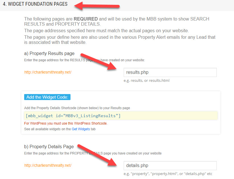Click the bold REQUIRED word
234x179 pixels.
86,19
